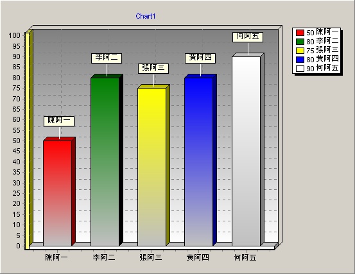Click the yellow legend swatch for 張阿三
Image resolution: width=355 pixels, height=274 pixels.
coord(300,51)
